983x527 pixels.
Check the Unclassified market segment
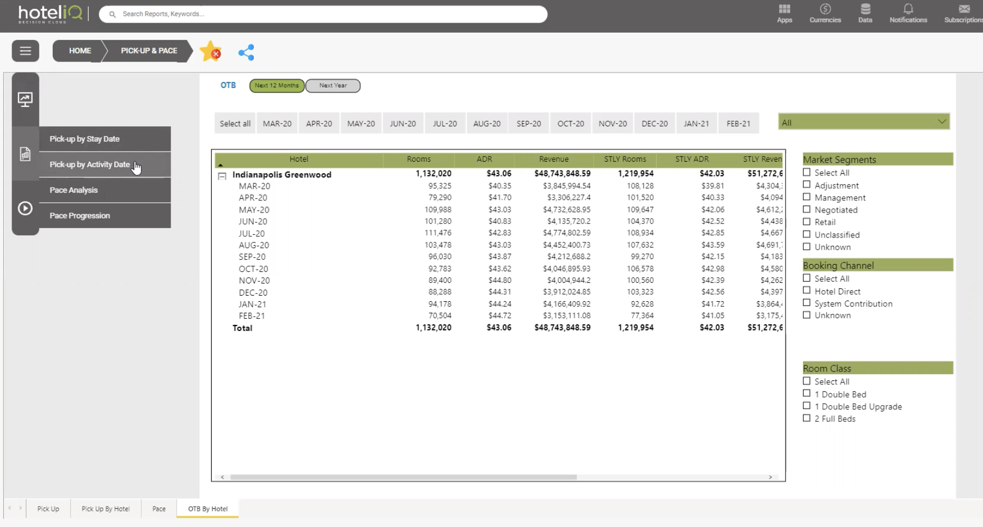point(807,234)
